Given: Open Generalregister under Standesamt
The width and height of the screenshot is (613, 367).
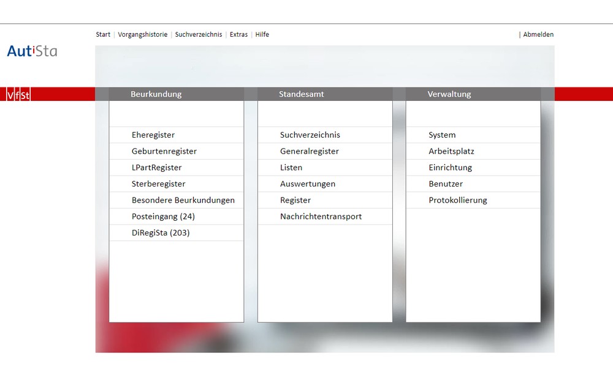Looking at the screenshot, I should [x=309, y=151].
